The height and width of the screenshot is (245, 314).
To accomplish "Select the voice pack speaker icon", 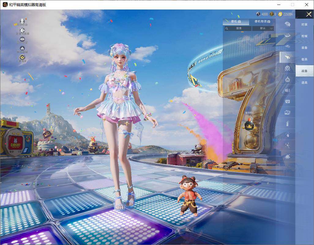I will pos(288,91).
